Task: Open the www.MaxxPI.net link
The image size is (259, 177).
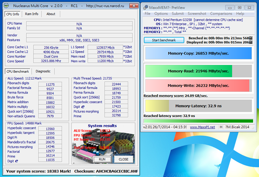Action: [202, 127]
